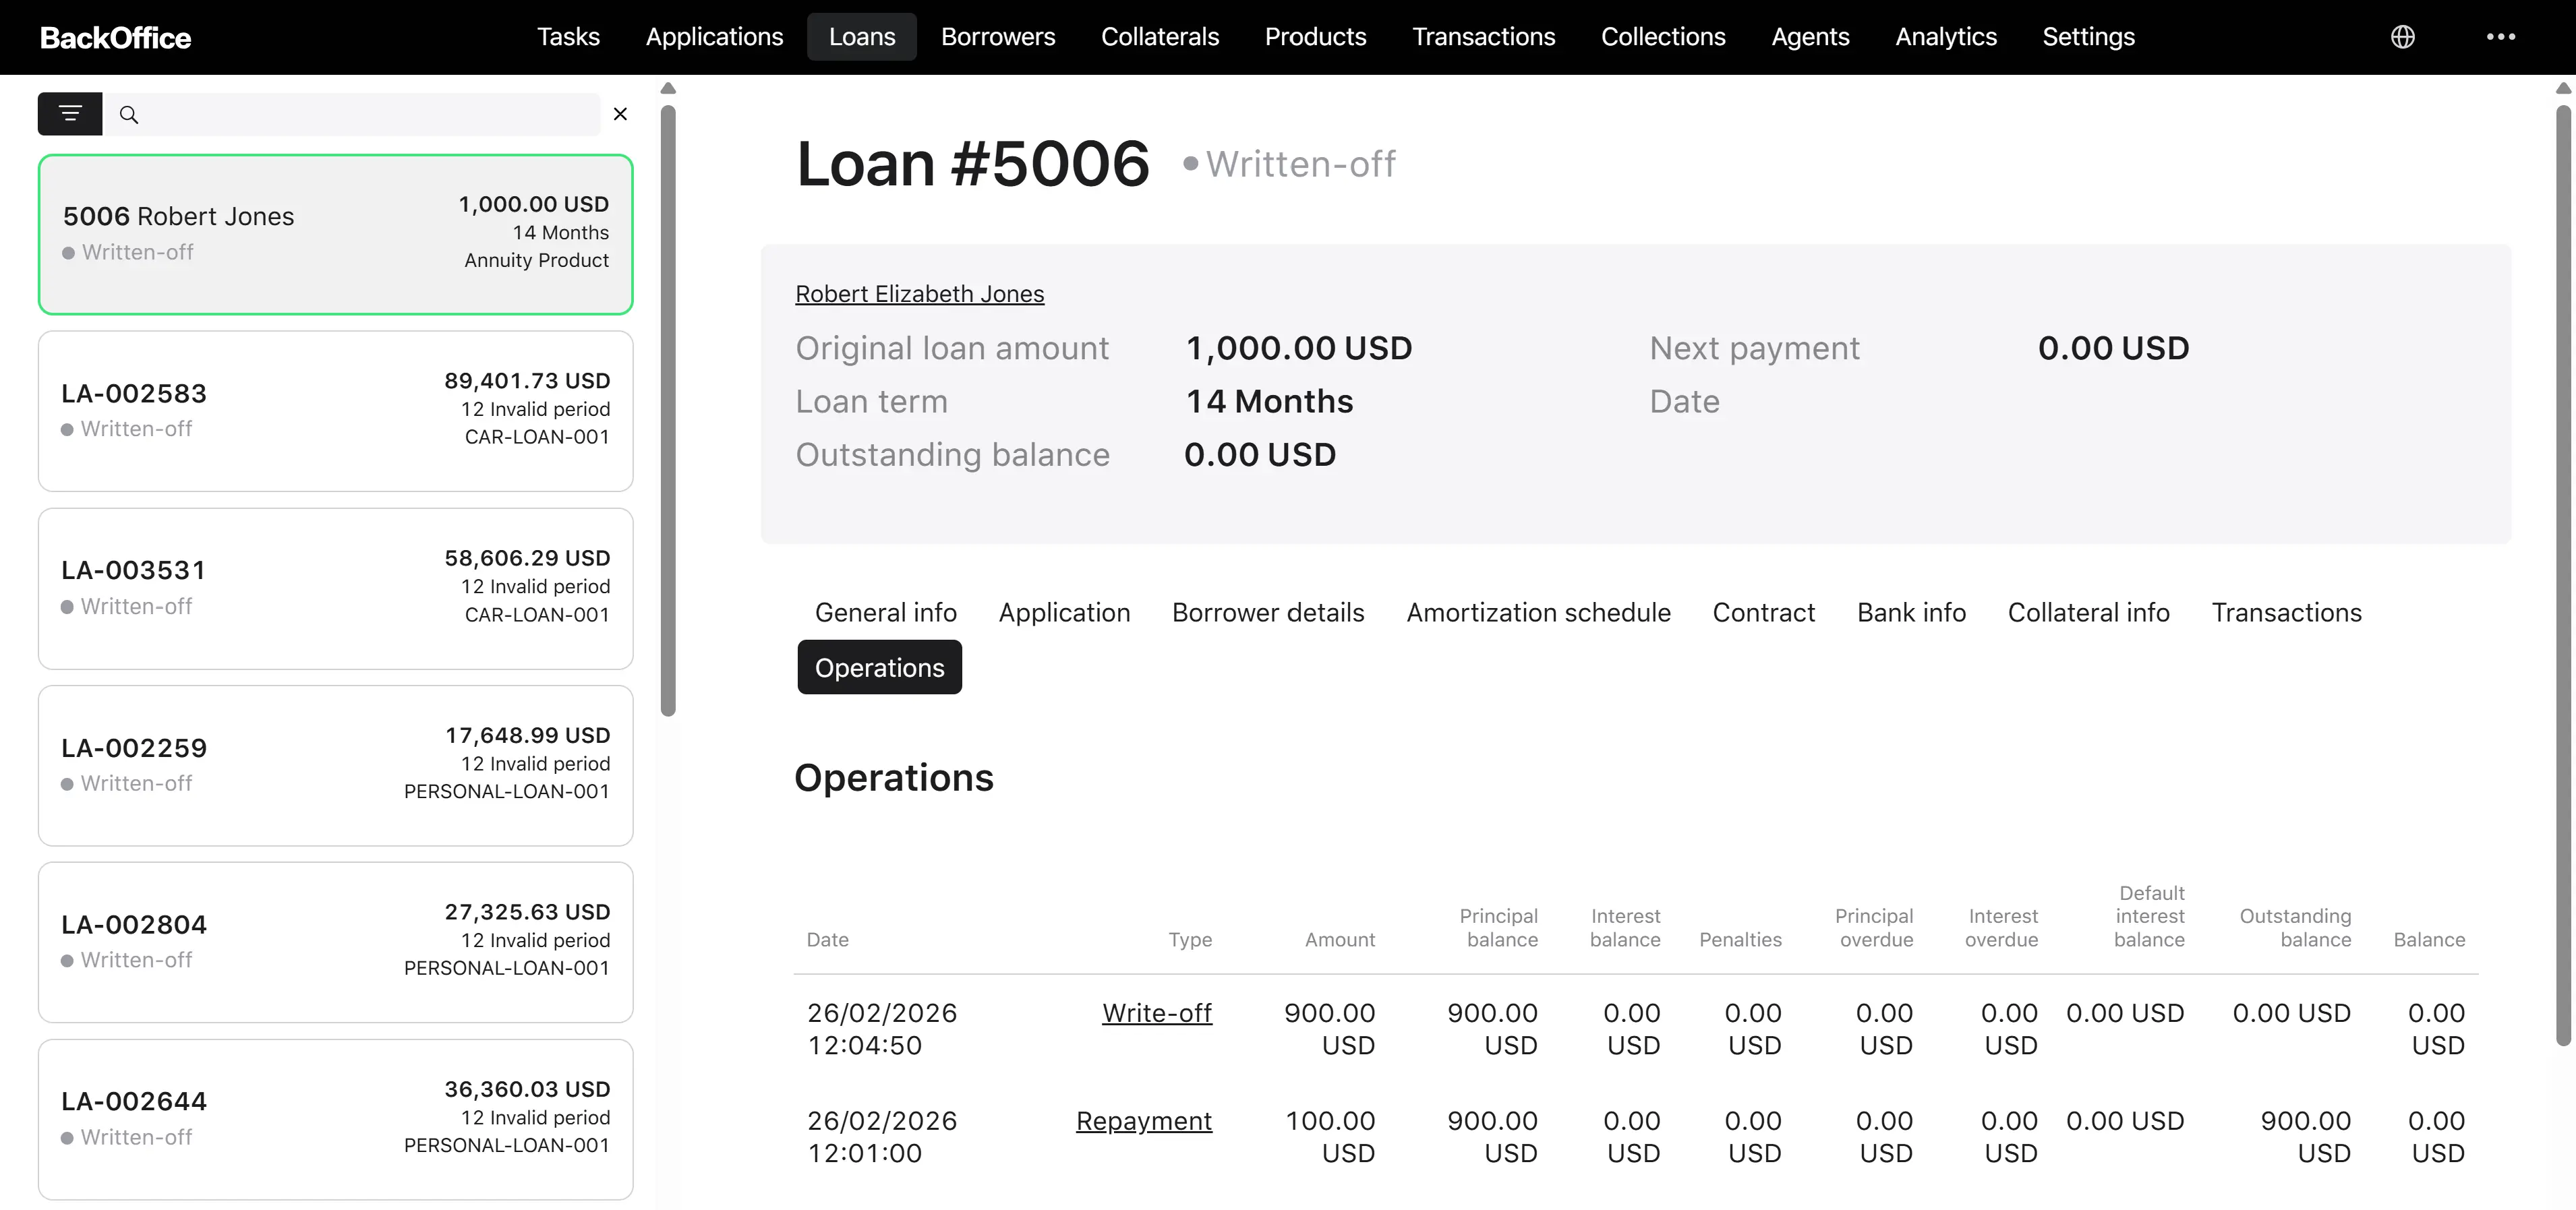Click the search magnifier icon
2576x1210 pixels.
(x=129, y=115)
